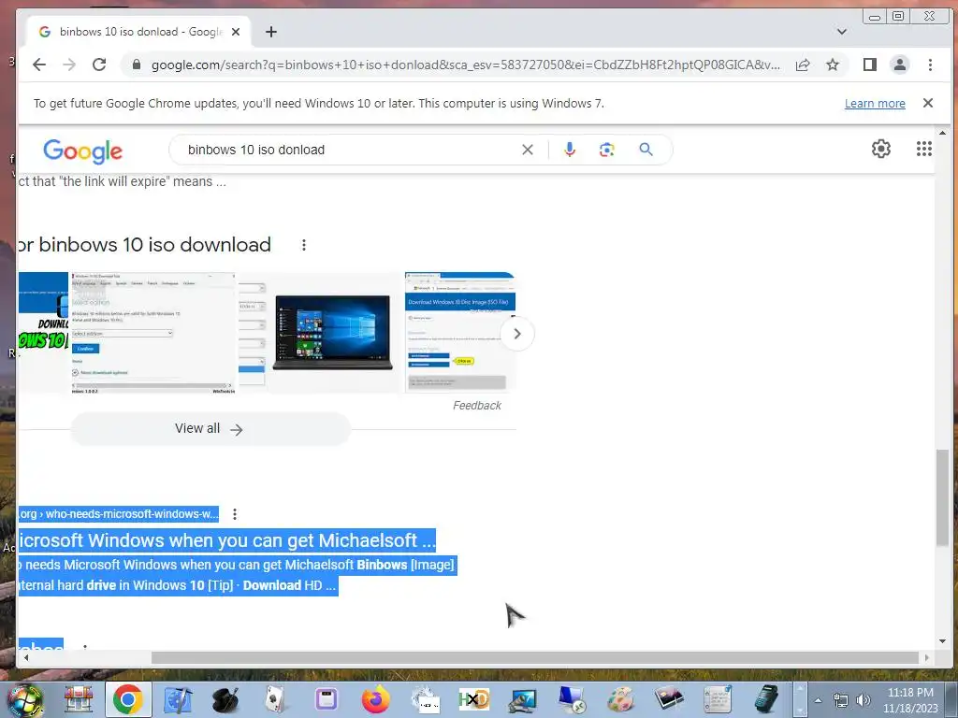
Task: Launch Firefox from the taskbar
Action: pos(375,699)
